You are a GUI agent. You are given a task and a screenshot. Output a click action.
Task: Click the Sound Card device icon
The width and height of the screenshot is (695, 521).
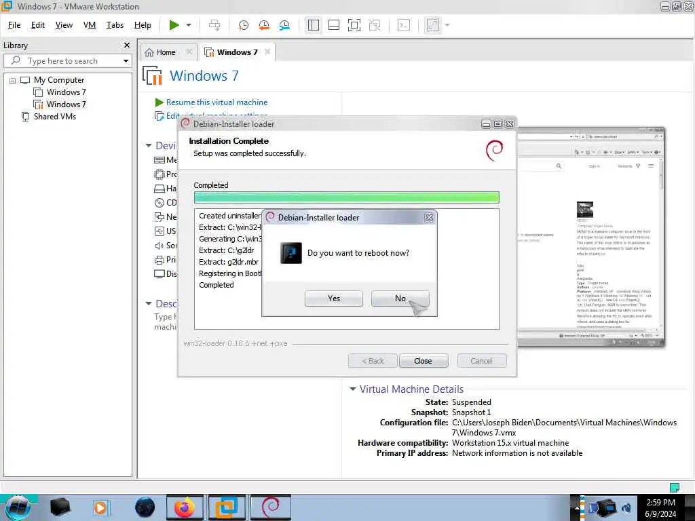tap(159, 246)
